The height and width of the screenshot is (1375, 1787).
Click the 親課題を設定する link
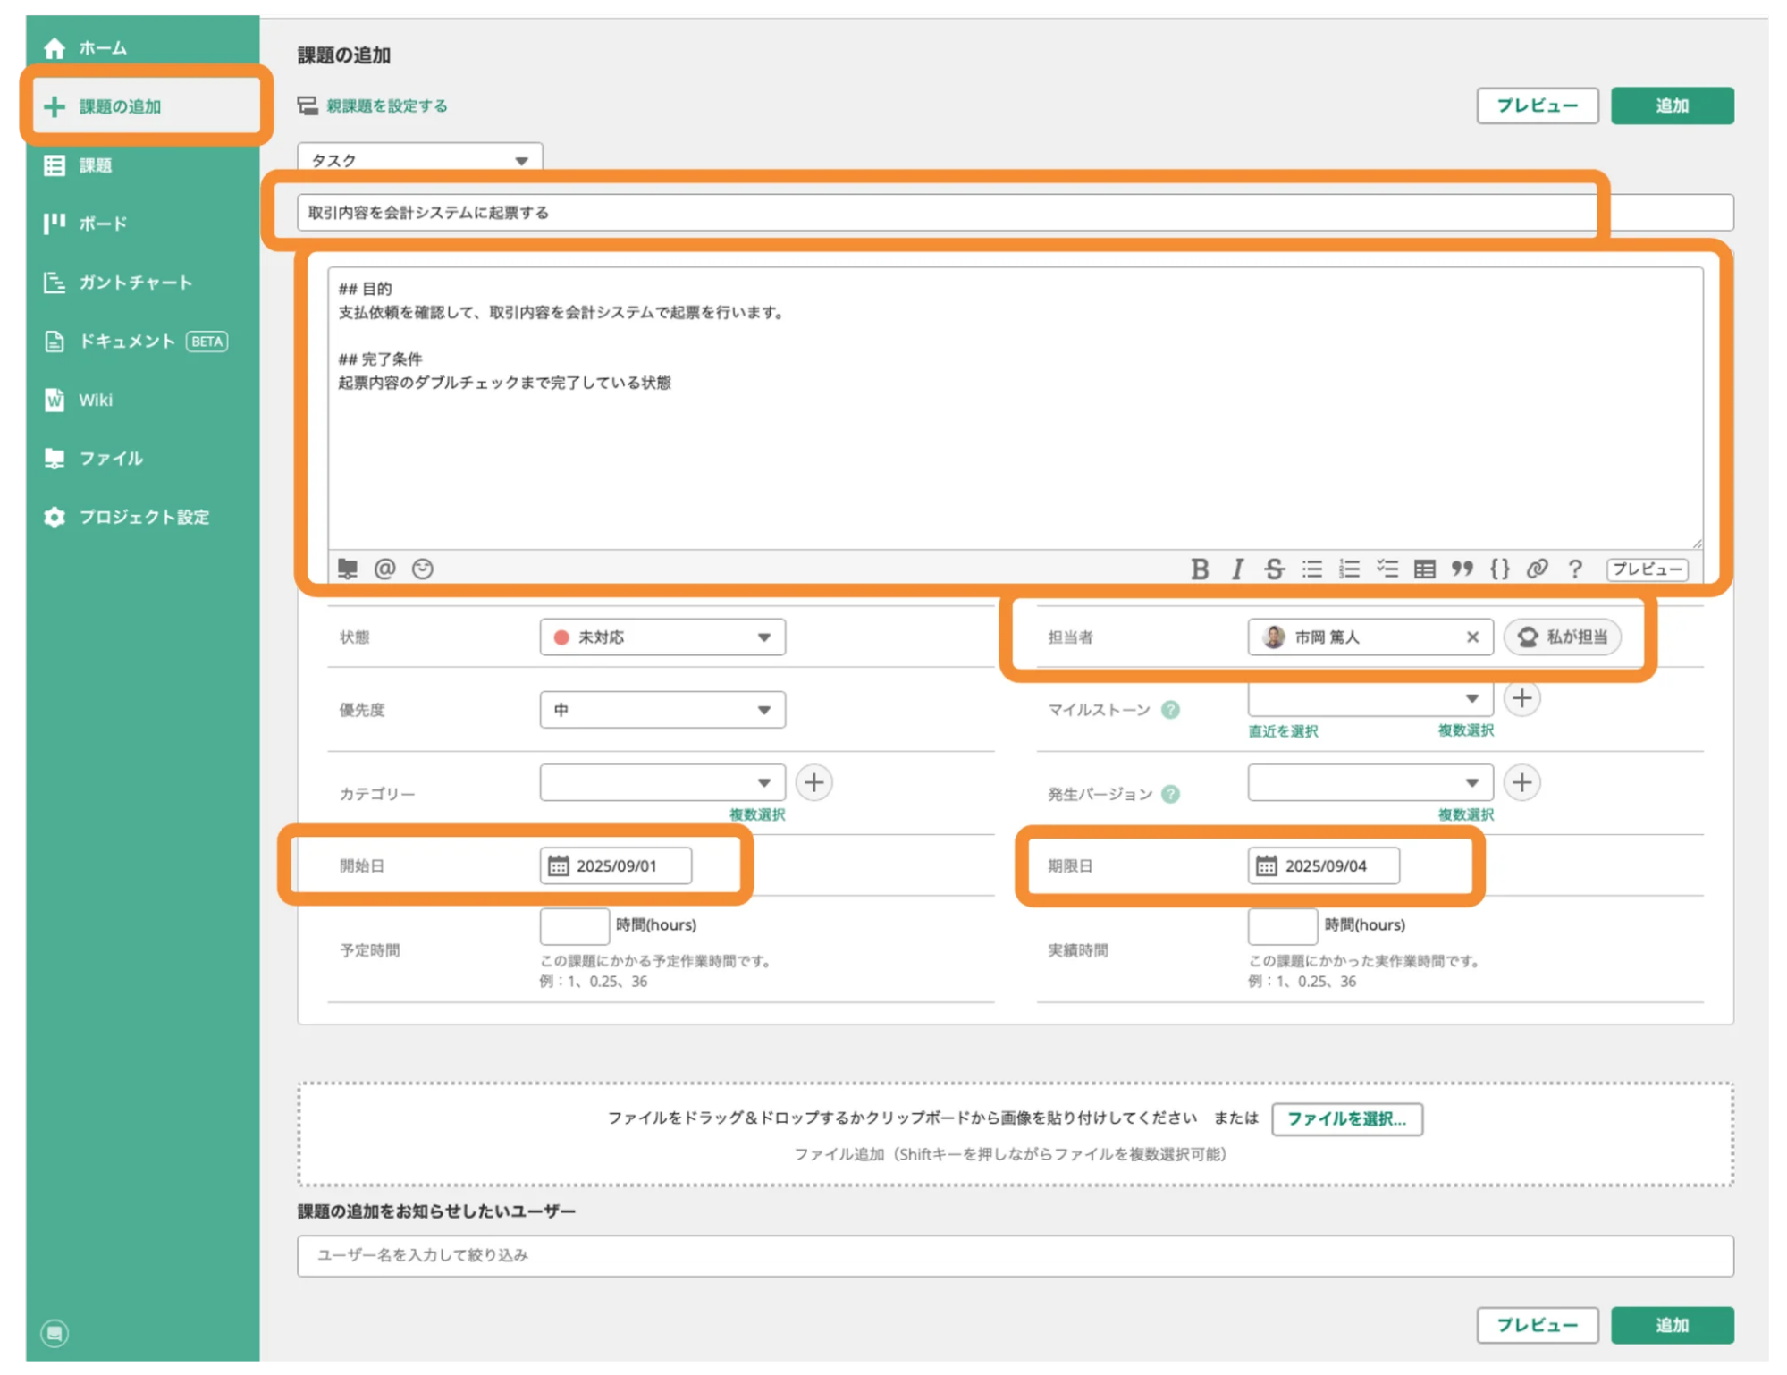[x=386, y=105]
